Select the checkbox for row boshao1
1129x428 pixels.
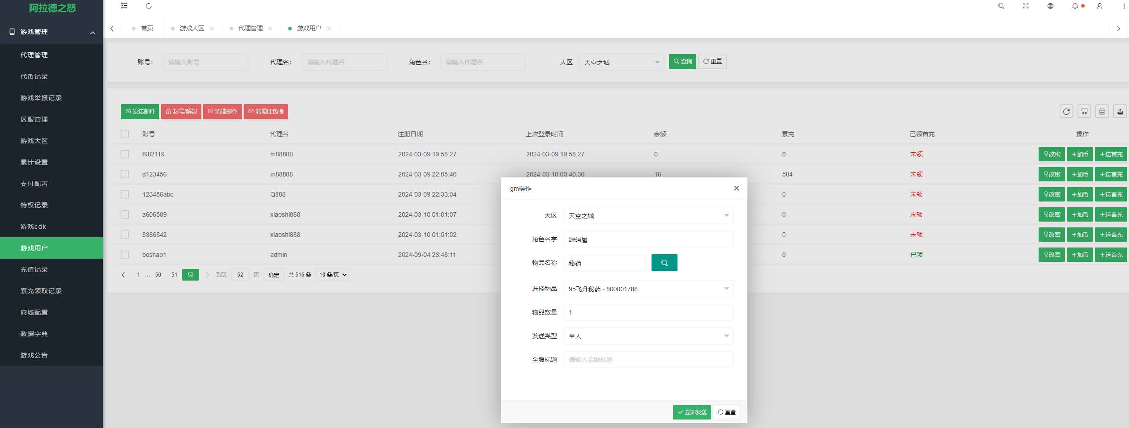[125, 255]
